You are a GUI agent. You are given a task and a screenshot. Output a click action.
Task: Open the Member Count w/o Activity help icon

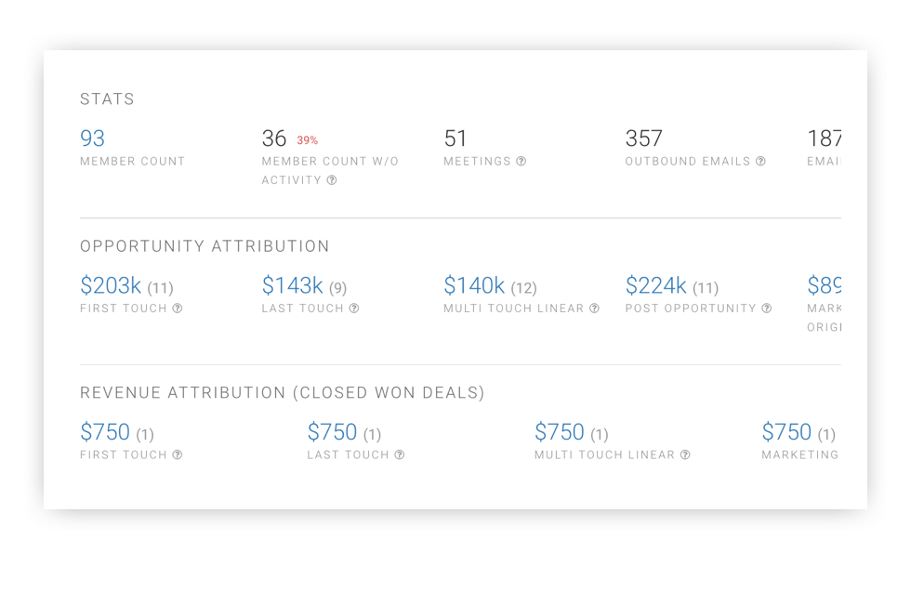tap(333, 180)
